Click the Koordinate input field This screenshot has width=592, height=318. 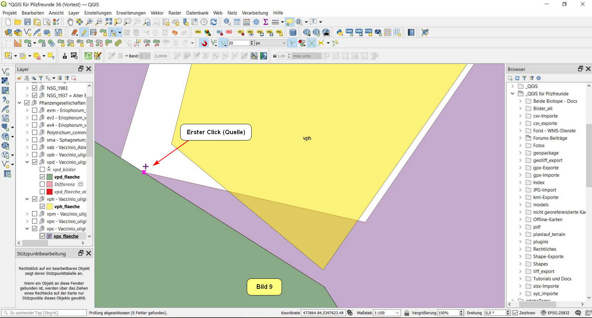[323, 313]
